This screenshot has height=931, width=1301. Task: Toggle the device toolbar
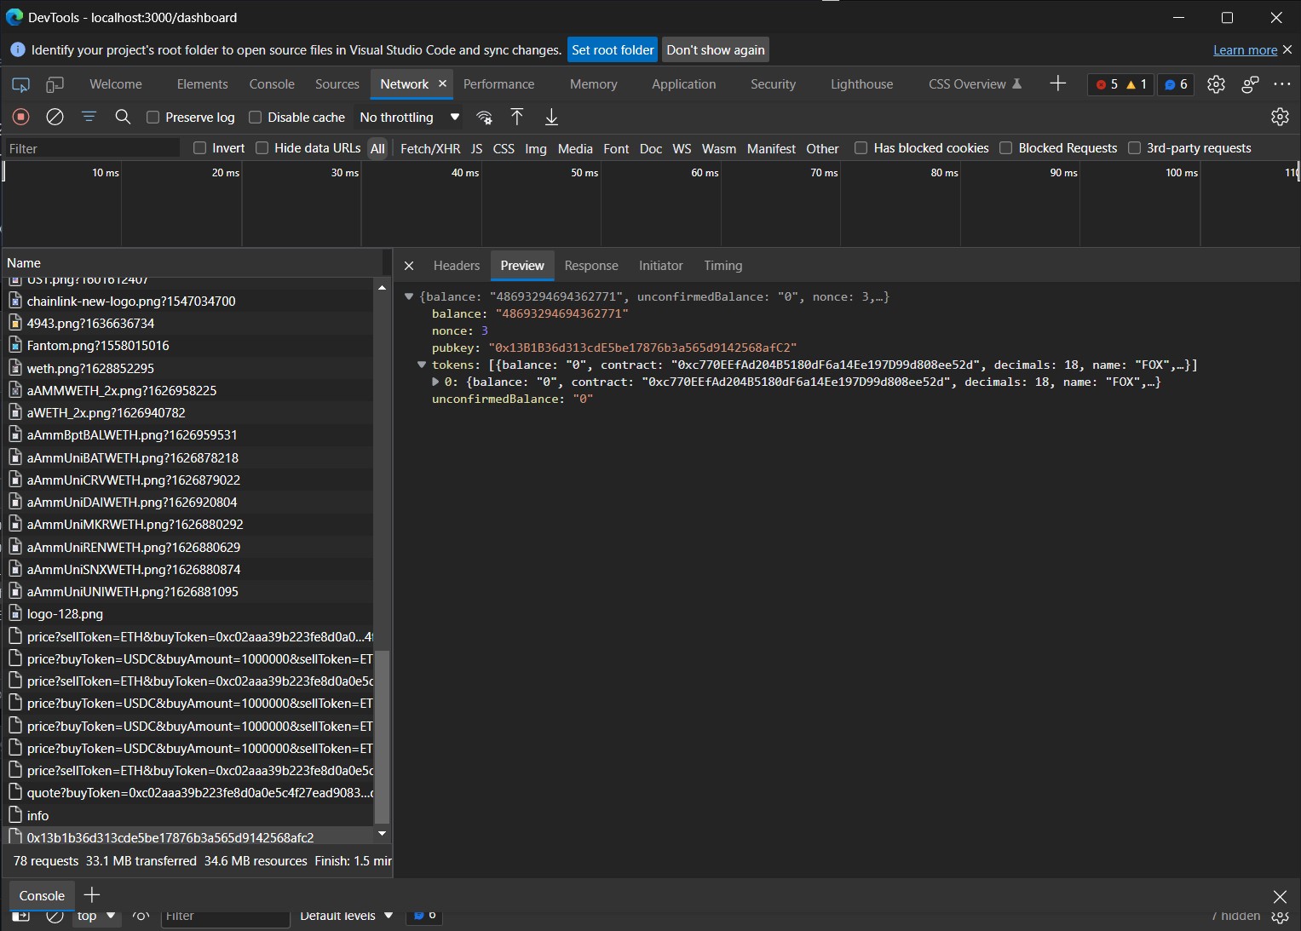(55, 84)
